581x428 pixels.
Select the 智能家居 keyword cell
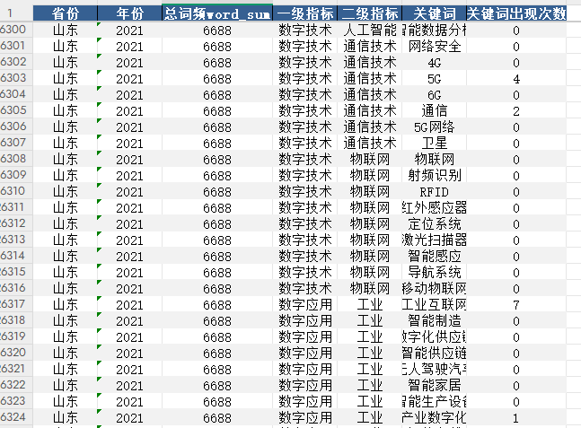(x=434, y=386)
